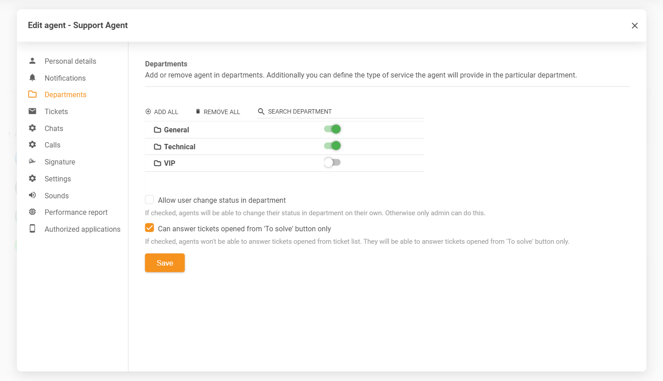663x381 pixels.
Task: Click the phone icon for Authorized applications
Action: pos(32,229)
